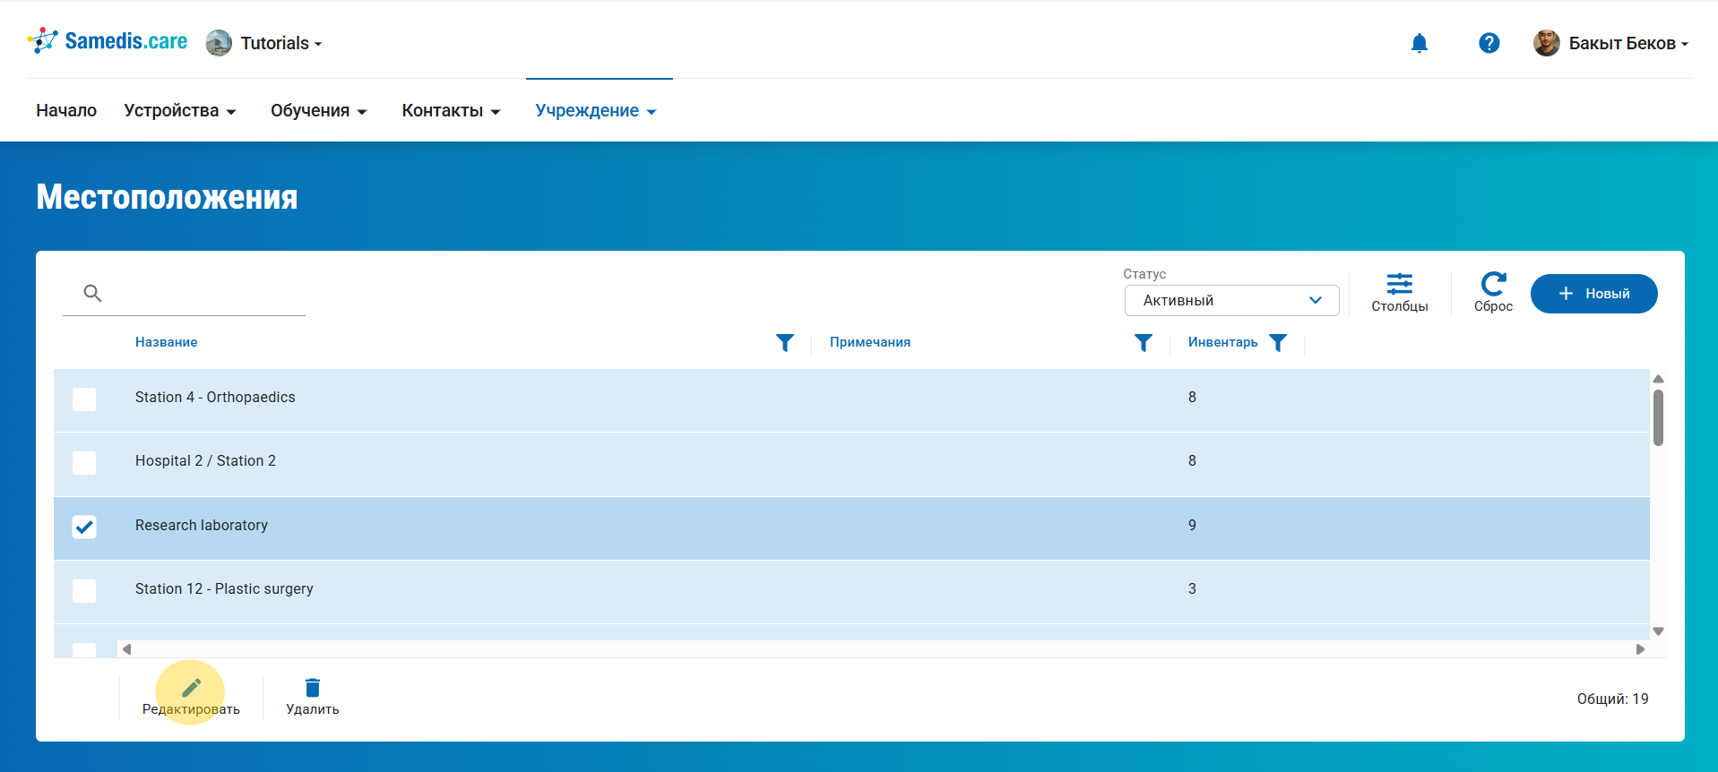The height and width of the screenshot is (772, 1718).
Task: Click the Samedis.care logo
Action: pyautogui.click(x=108, y=41)
